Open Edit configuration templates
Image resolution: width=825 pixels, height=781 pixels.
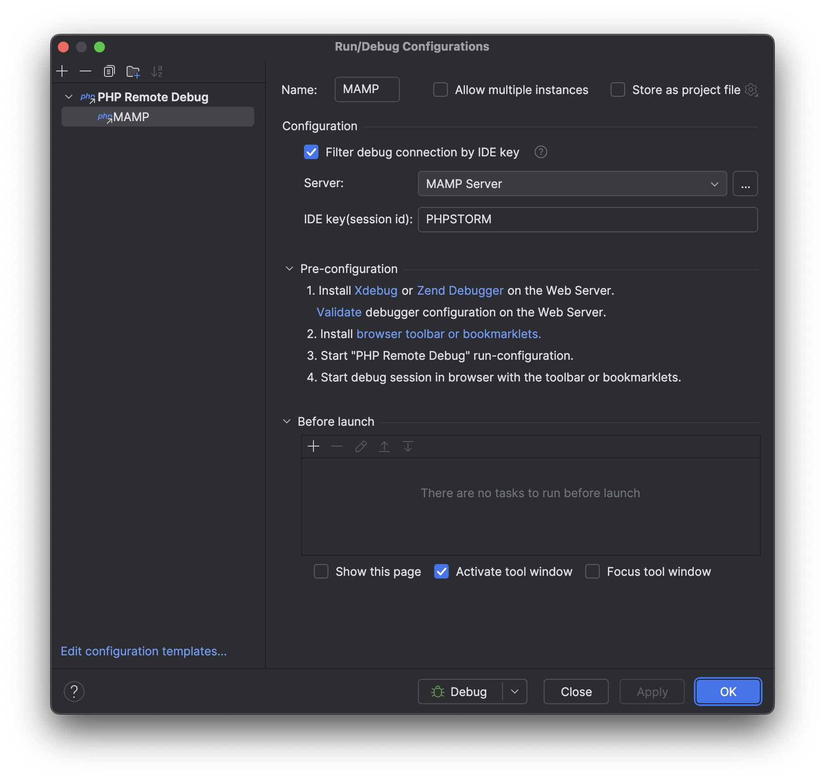click(x=143, y=651)
